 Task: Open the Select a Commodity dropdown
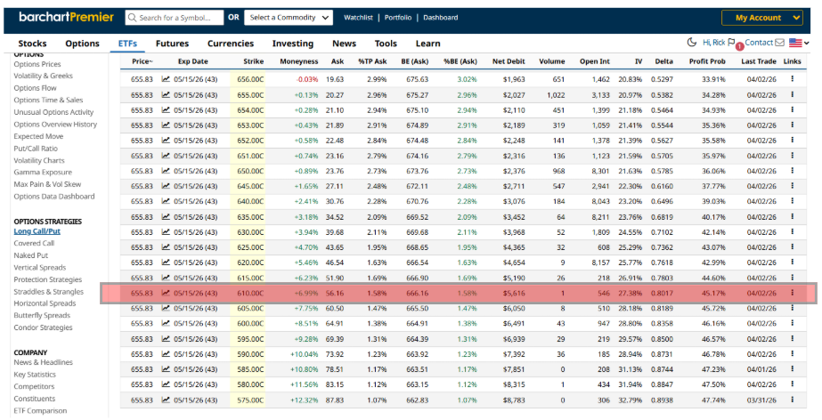(x=289, y=18)
